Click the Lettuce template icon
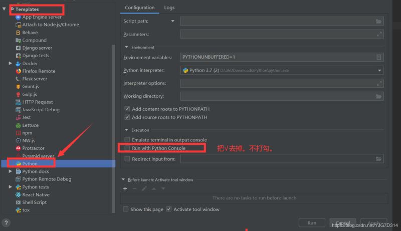 [18, 125]
